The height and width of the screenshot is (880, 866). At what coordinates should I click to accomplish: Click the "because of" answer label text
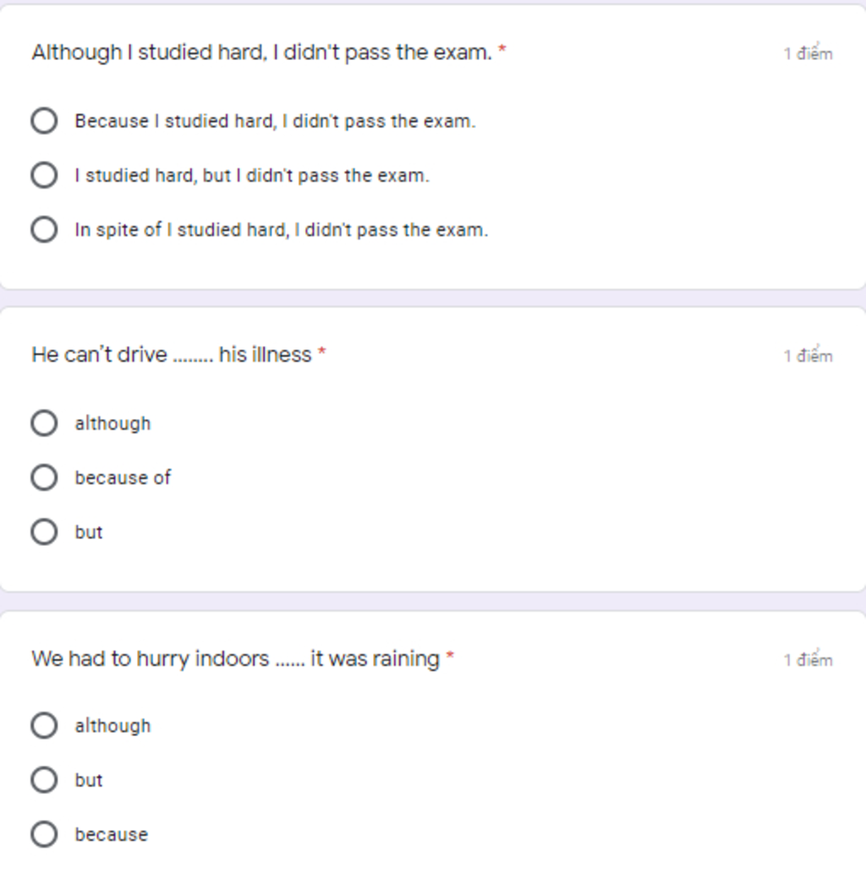(123, 477)
